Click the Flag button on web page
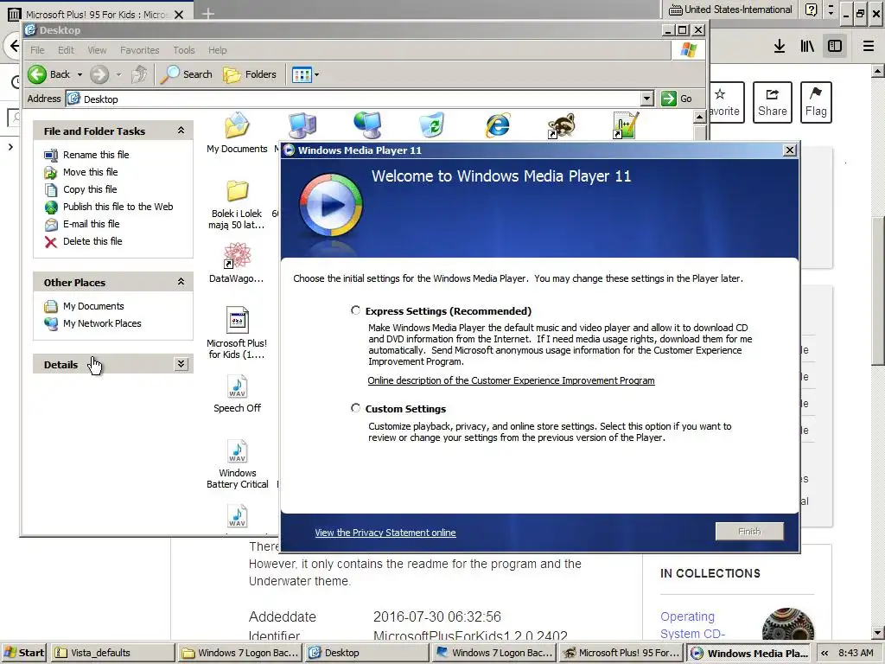The image size is (885, 664). pyautogui.click(x=816, y=102)
